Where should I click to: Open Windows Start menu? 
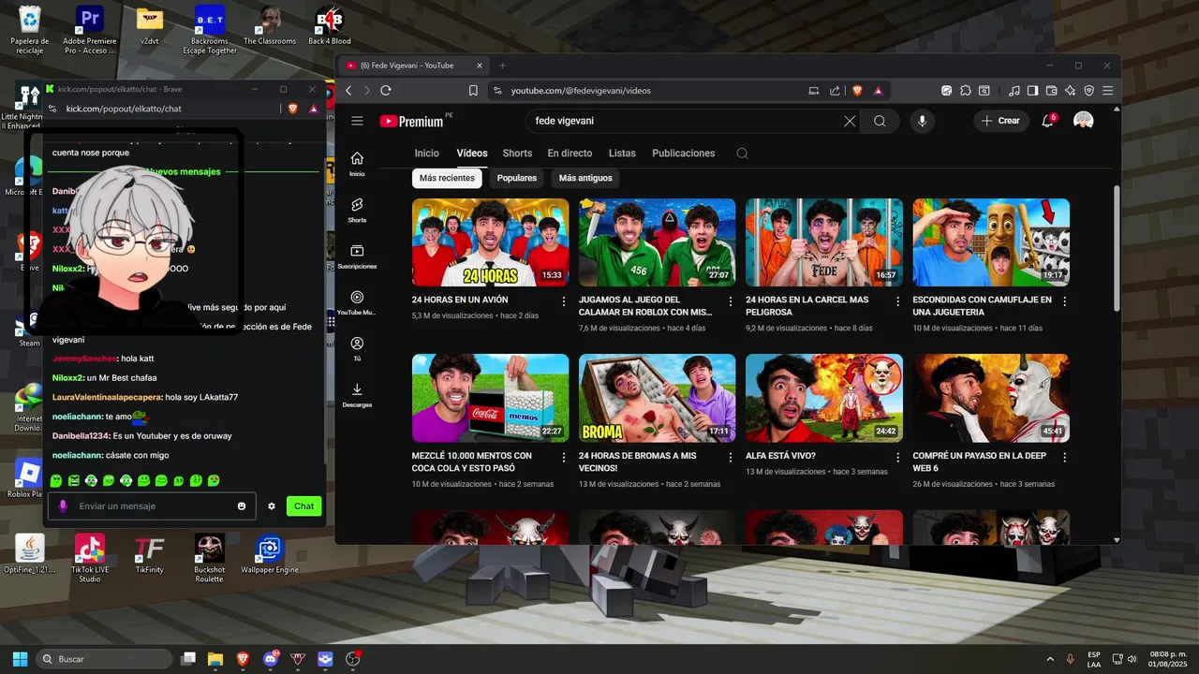tap(20, 659)
